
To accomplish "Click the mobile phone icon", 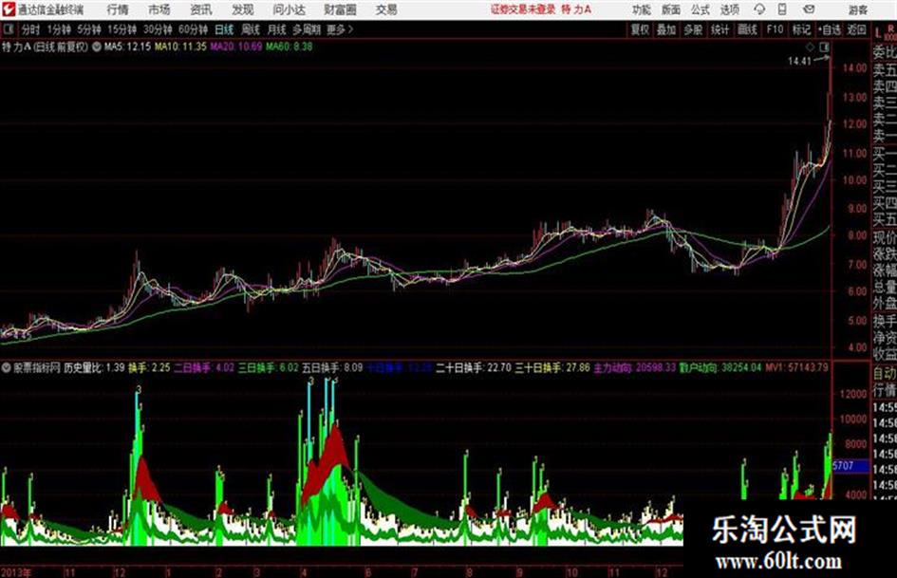I will [x=782, y=9].
